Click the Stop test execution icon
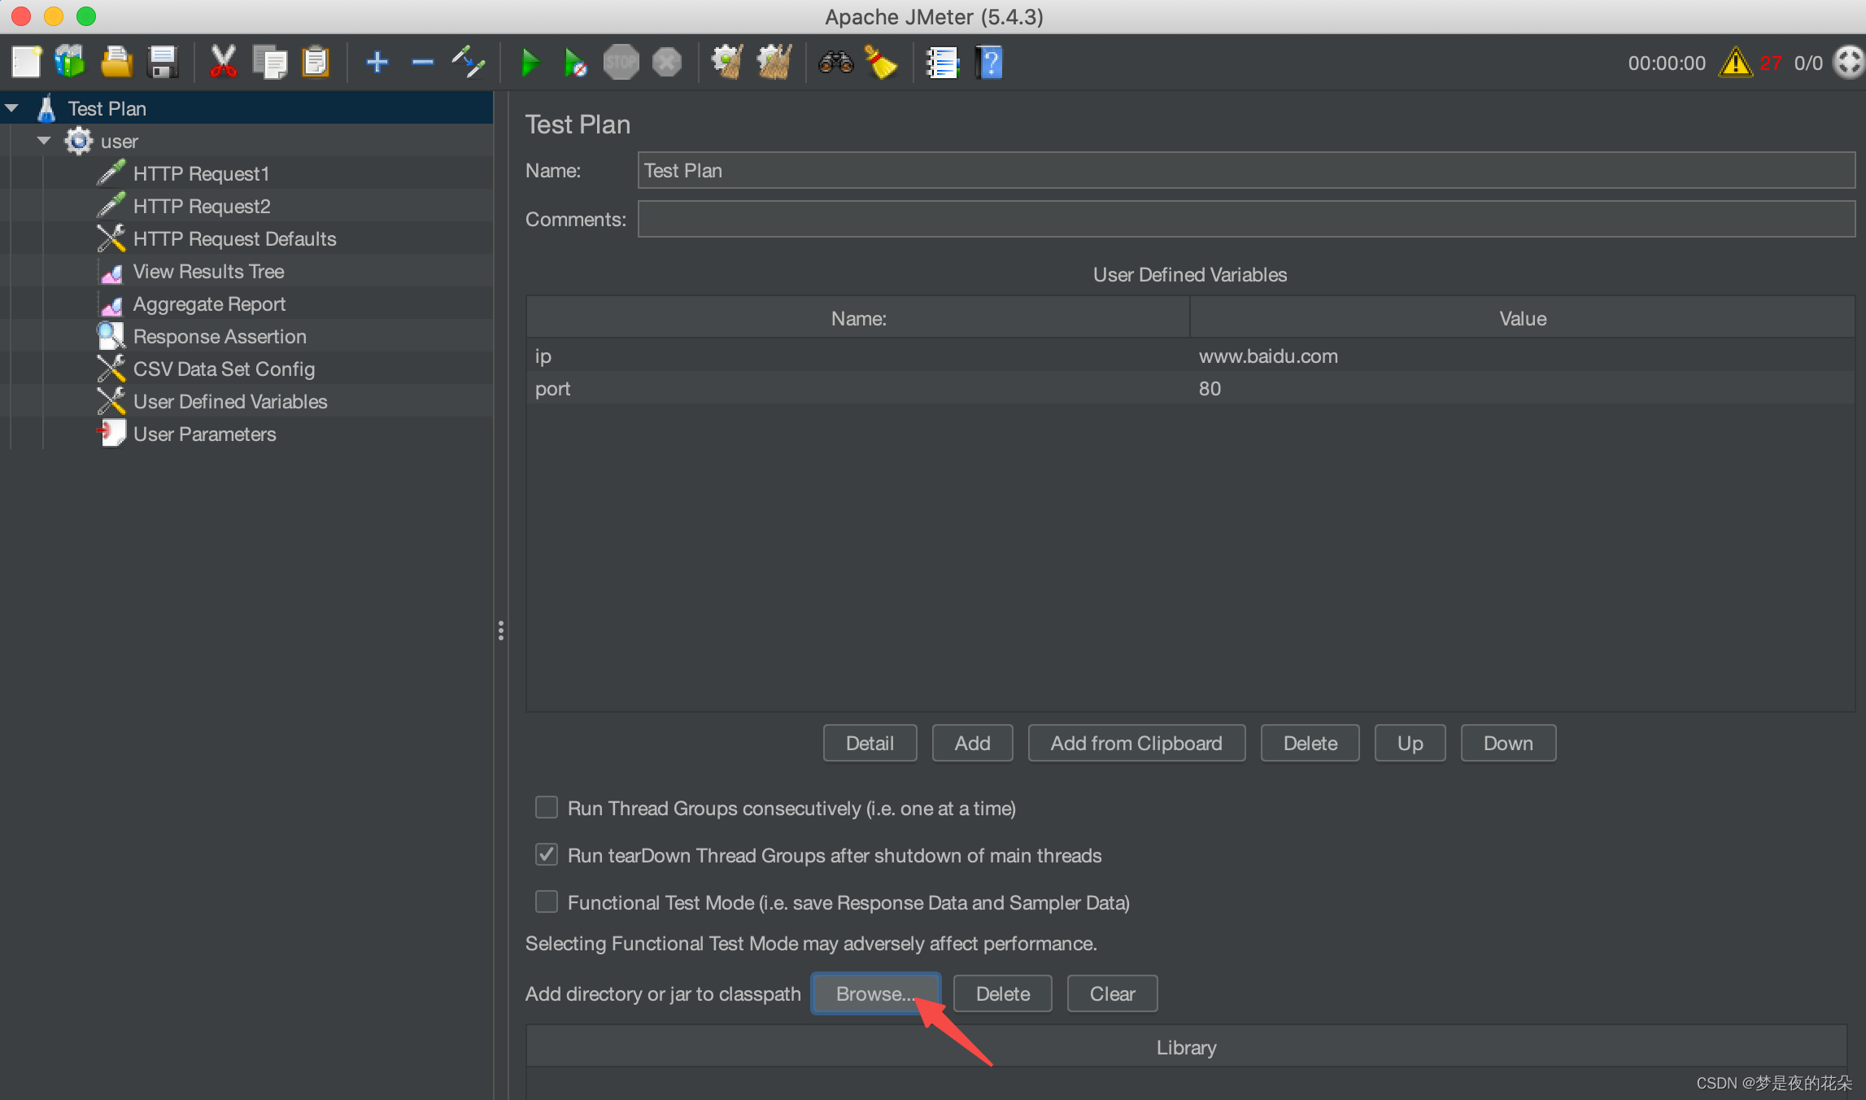The height and width of the screenshot is (1100, 1866). (619, 62)
